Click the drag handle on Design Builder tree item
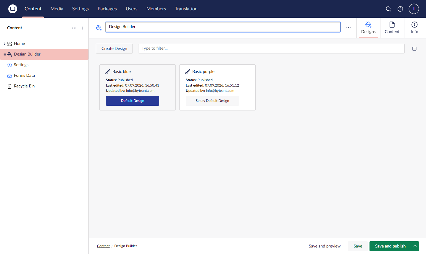Viewport: 426px width, 254px height. (5, 54)
